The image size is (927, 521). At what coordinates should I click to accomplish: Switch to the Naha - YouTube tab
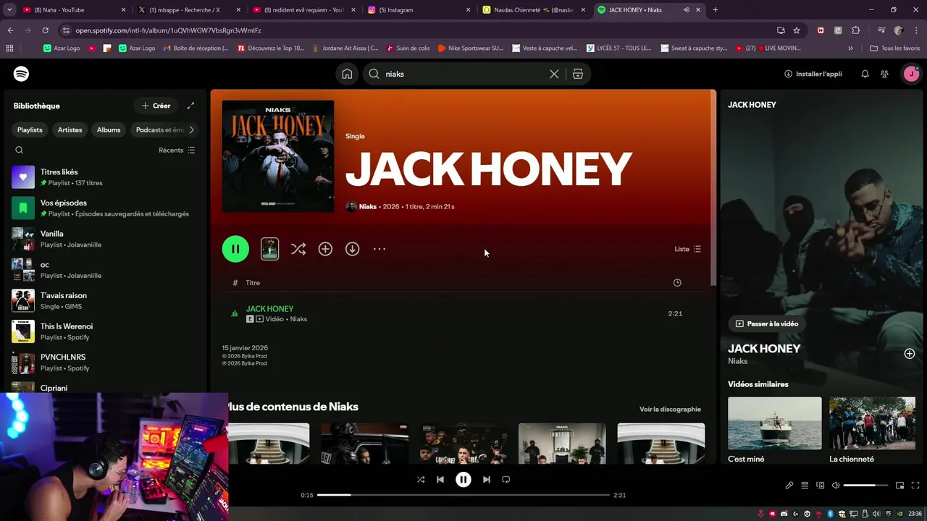72,10
